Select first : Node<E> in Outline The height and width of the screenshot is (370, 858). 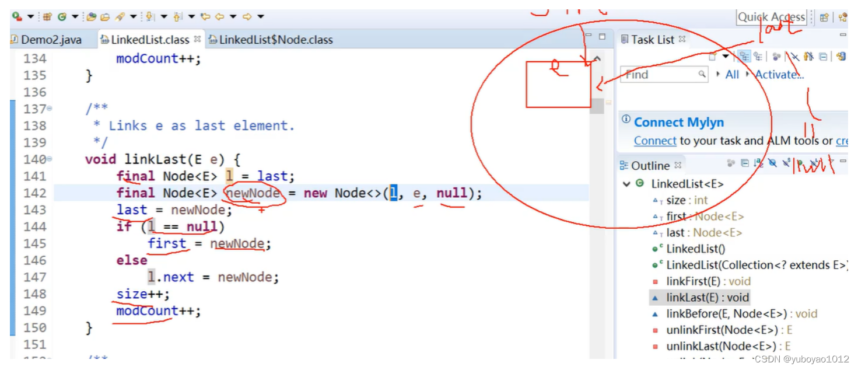[698, 217]
